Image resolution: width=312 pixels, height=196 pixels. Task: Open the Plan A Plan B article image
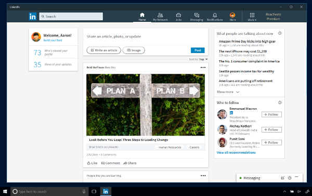point(146,105)
